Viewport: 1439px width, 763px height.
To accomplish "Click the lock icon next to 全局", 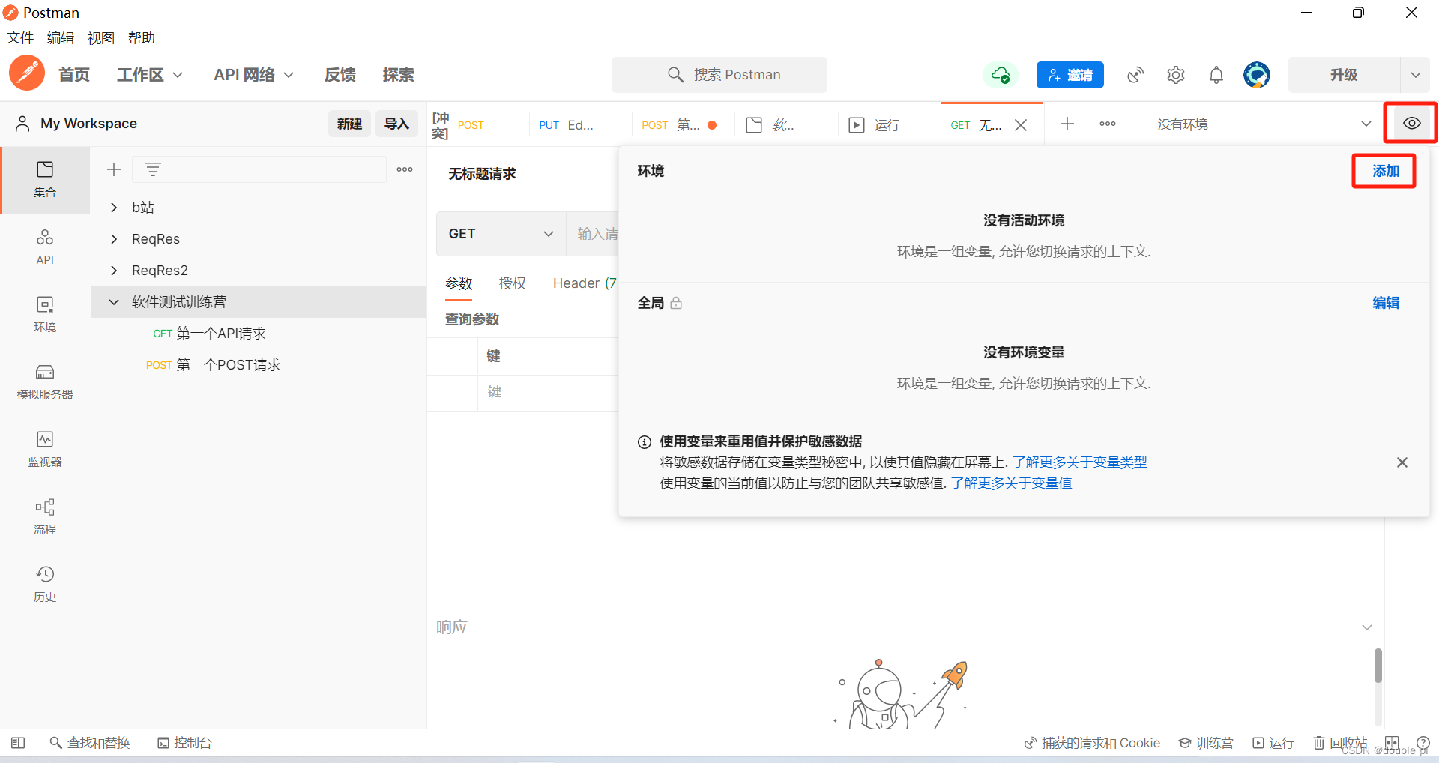I will 676,303.
